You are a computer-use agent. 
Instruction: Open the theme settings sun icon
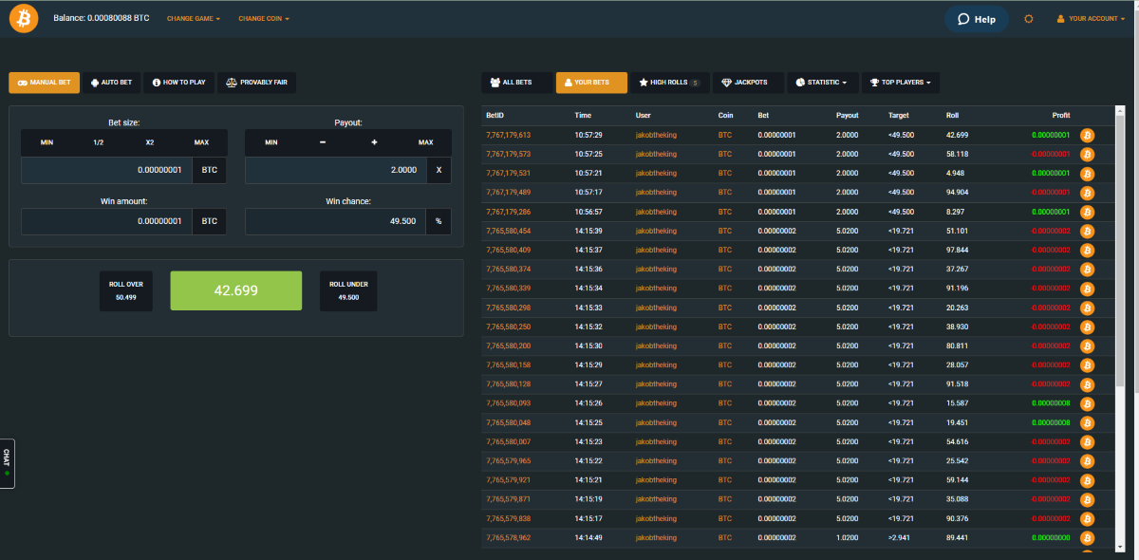click(1028, 19)
